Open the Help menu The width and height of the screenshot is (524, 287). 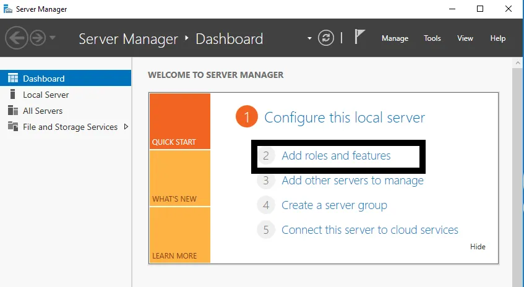point(498,38)
